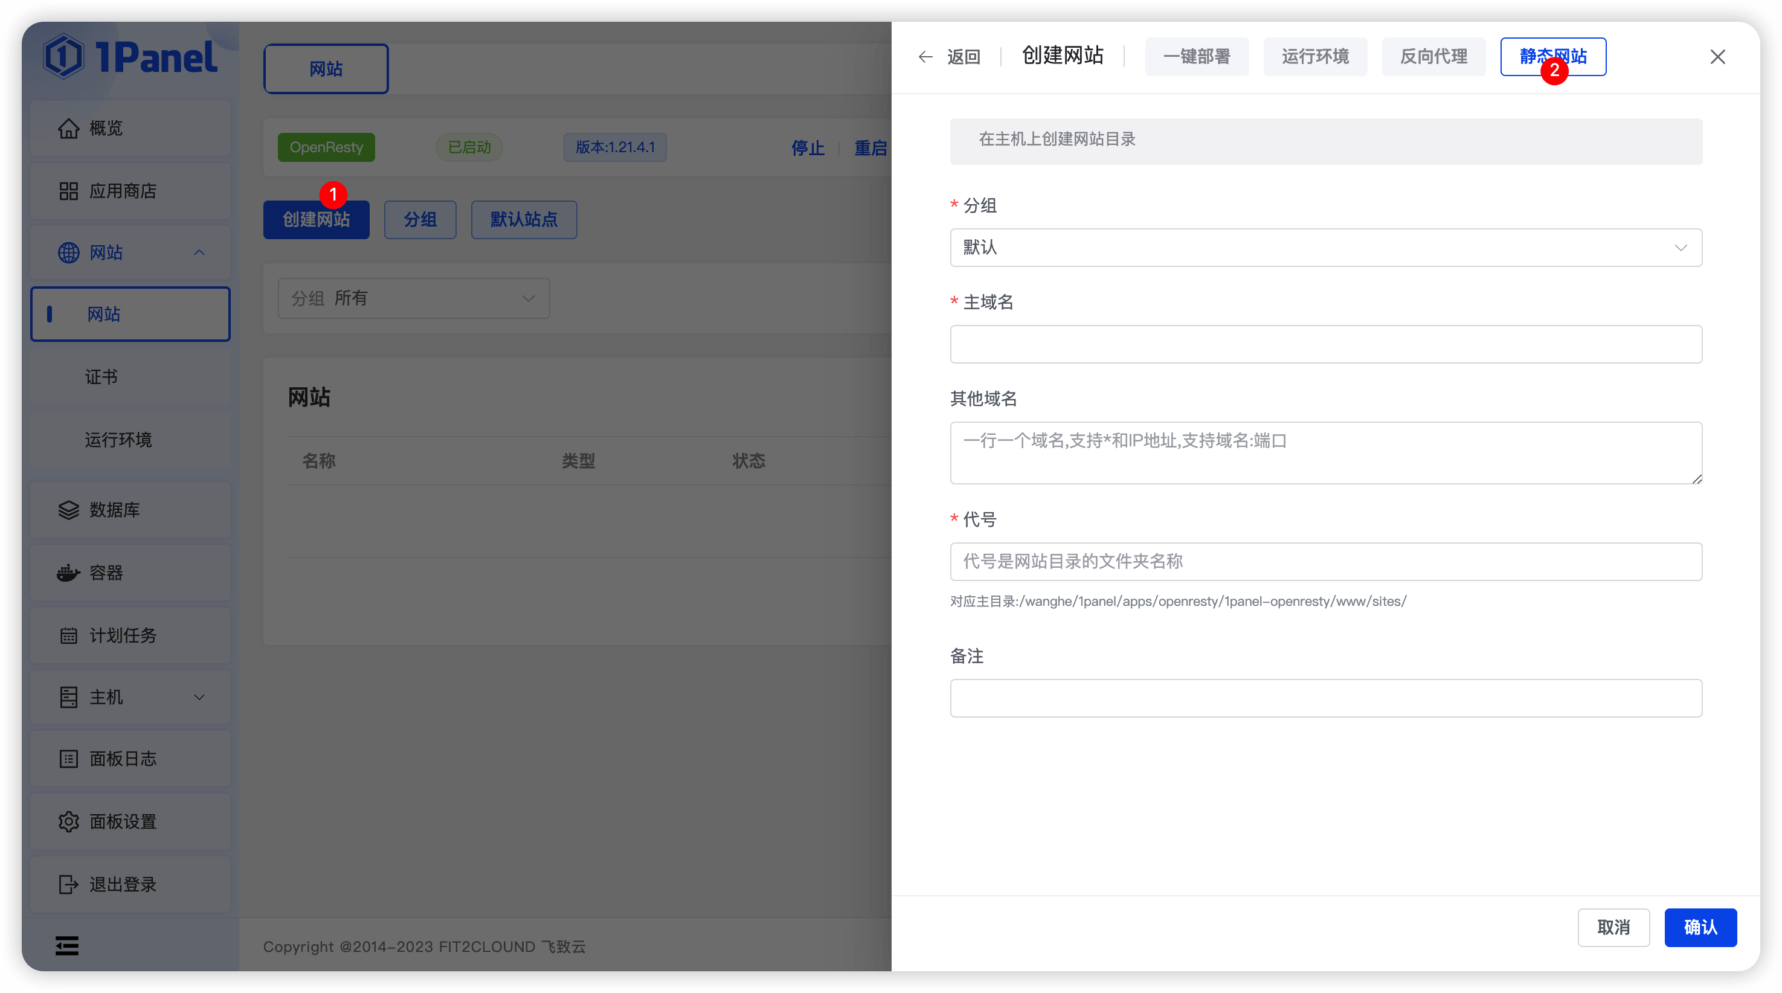The image size is (1782, 993).
Task: Click the 确认 confirm button
Action: click(1700, 927)
